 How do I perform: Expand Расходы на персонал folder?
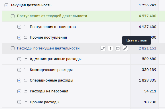coord(19,91)
